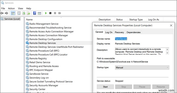Toggle the Action Pane toolbar icon
The height and width of the screenshot is (93, 177).
click(x=39, y=13)
